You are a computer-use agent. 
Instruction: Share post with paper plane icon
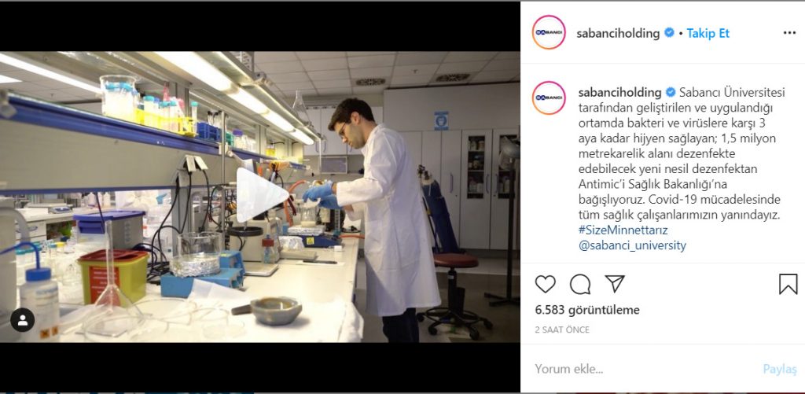click(x=614, y=284)
